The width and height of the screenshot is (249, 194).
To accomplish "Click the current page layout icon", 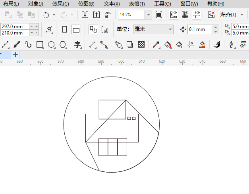I will [x=105, y=29].
